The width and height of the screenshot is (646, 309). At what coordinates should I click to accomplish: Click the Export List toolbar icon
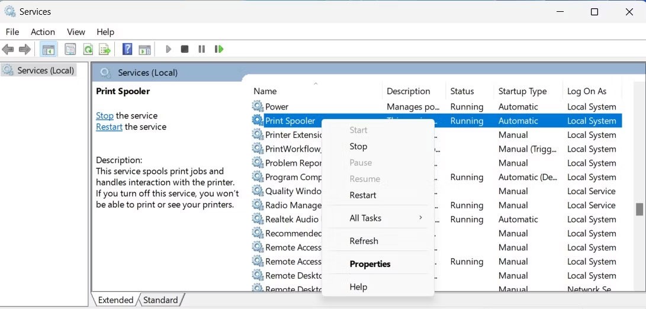105,49
